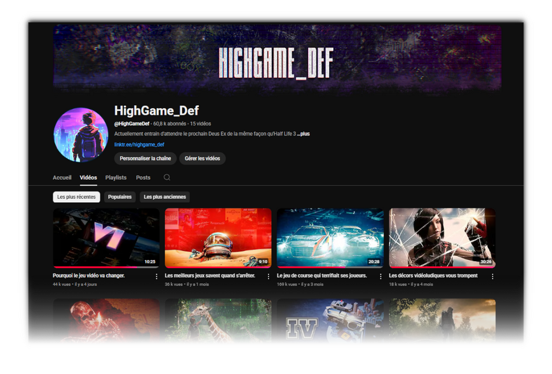Click 'Personnaliser la chaîne' button
This screenshot has width=552, height=374.
[145, 158]
